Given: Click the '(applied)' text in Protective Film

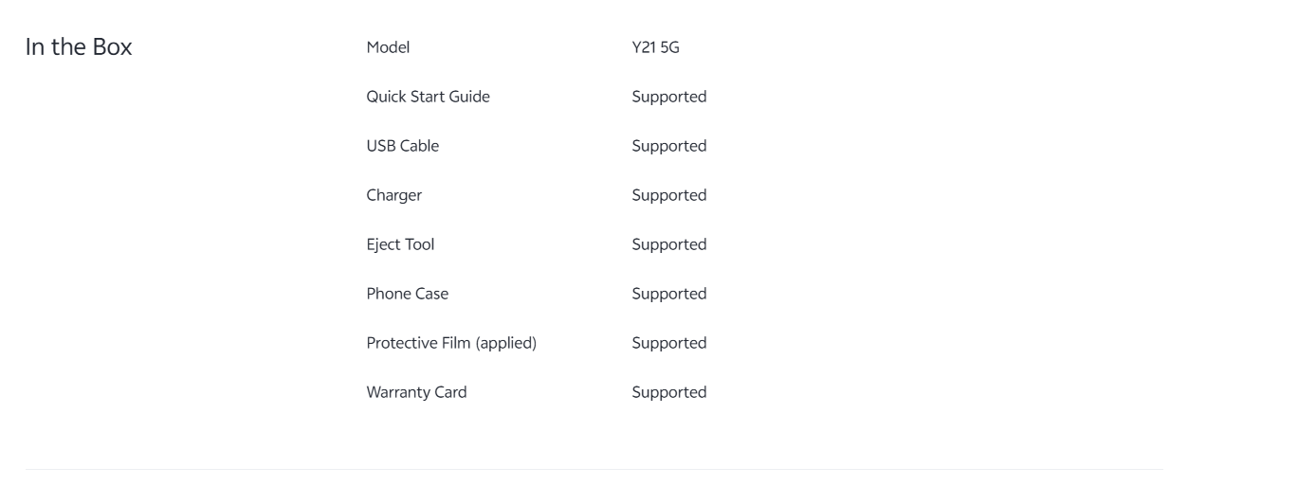Looking at the screenshot, I should point(508,343).
